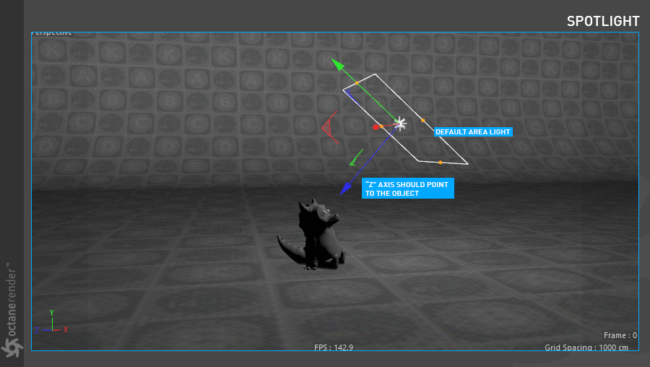650x367 pixels.
Task: Click the FPS counter readout
Action: (x=333, y=347)
